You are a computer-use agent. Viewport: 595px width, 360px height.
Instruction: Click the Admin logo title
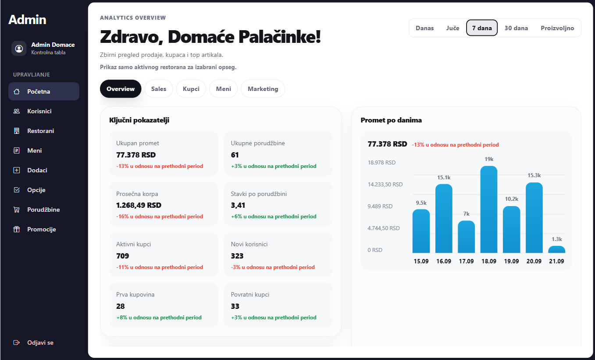27,20
